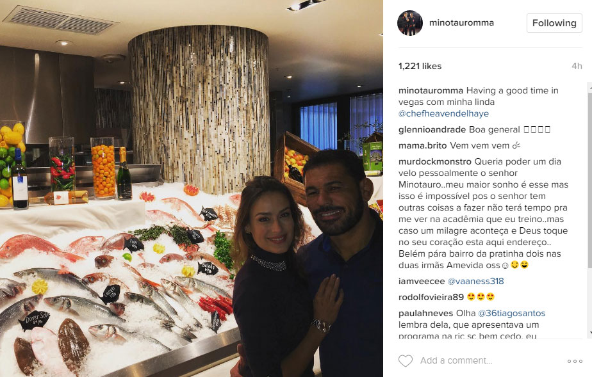Open paulahneves commenter profile
Screen dimensions: 592x377
point(425,313)
